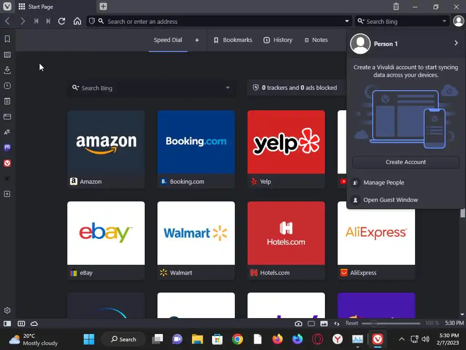Image resolution: width=466 pixels, height=350 pixels.
Task: Open the eBay speed dial
Action: point(106,240)
